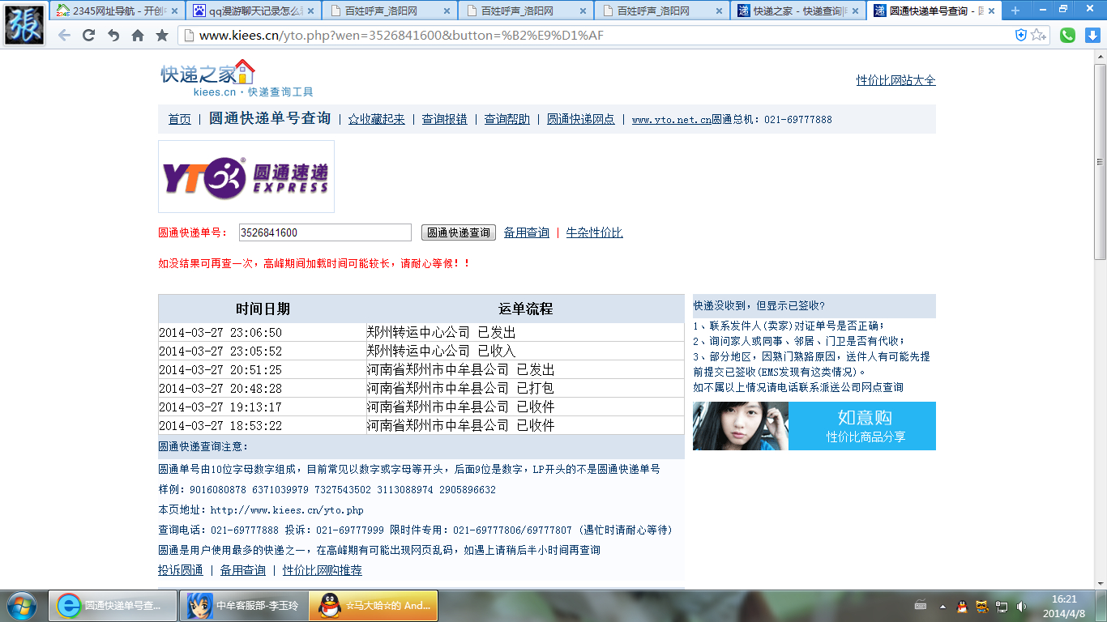The height and width of the screenshot is (622, 1107).
Task: Visit www.yto.net.cn link
Action: tap(671, 120)
